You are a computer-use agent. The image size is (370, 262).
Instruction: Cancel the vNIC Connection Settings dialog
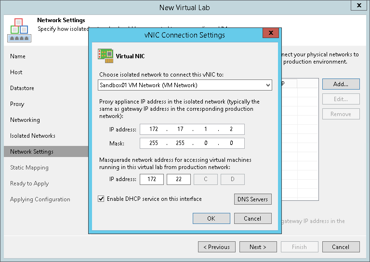252,219
